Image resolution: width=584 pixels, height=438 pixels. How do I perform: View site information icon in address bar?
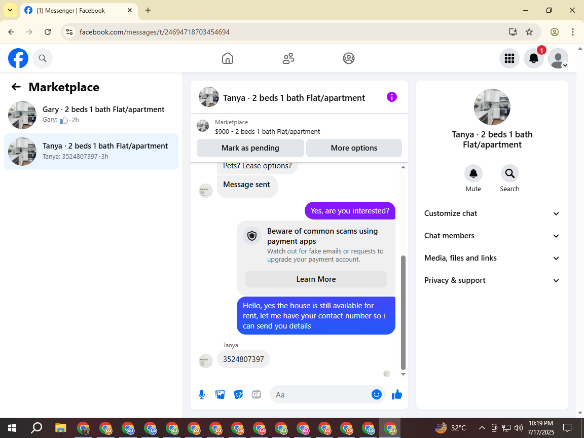69,32
